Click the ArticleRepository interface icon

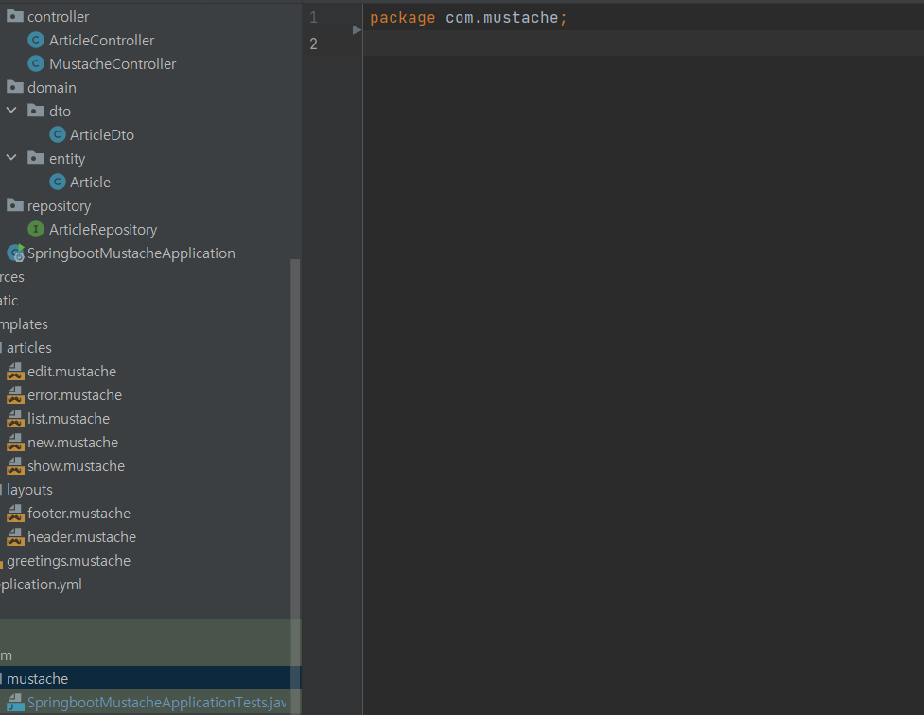click(x=36, y=229)
